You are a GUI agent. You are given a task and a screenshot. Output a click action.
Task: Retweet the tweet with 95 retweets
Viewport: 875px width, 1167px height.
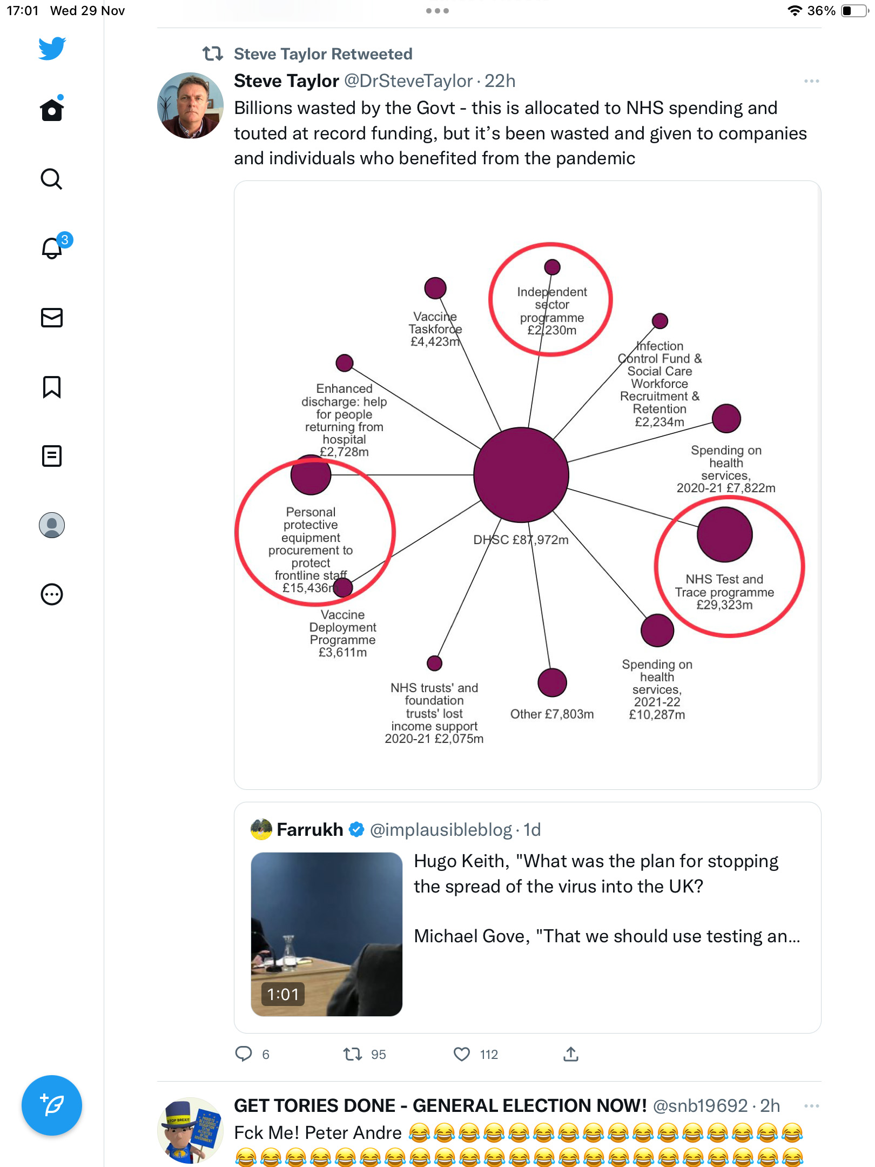353,1054
